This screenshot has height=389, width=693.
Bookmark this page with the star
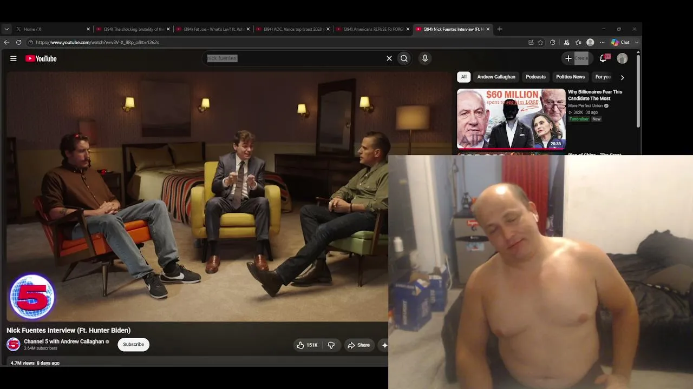tap(540, 42)
